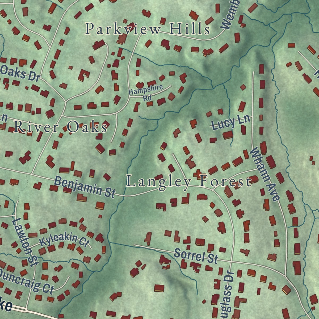Click the Lucy Ln street label
Viewport: 319px width, 319px height.
coord(230,122)
